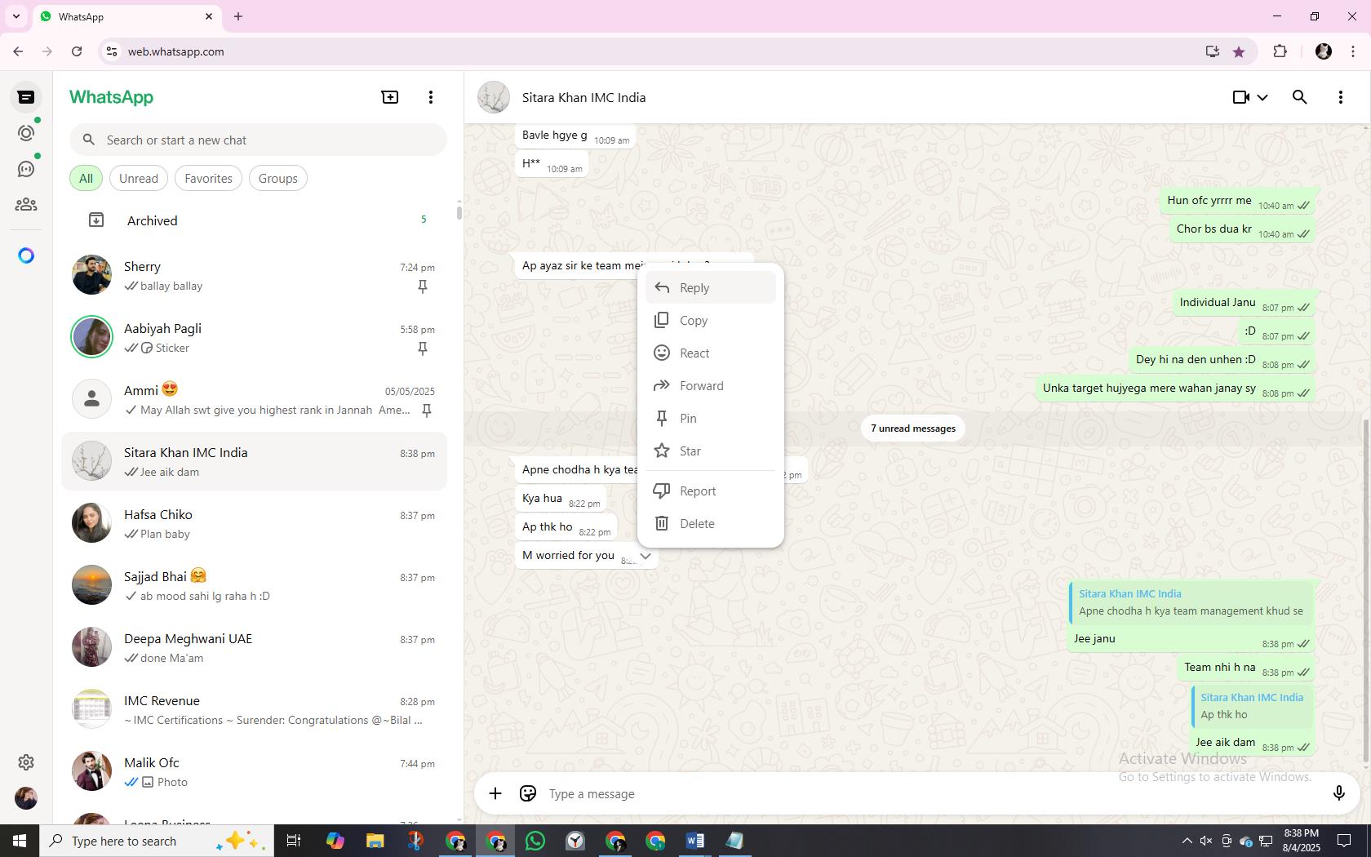Open WhatsApp app in taskbar
This screenshot has height=857, width=1371.
point(535,841)
